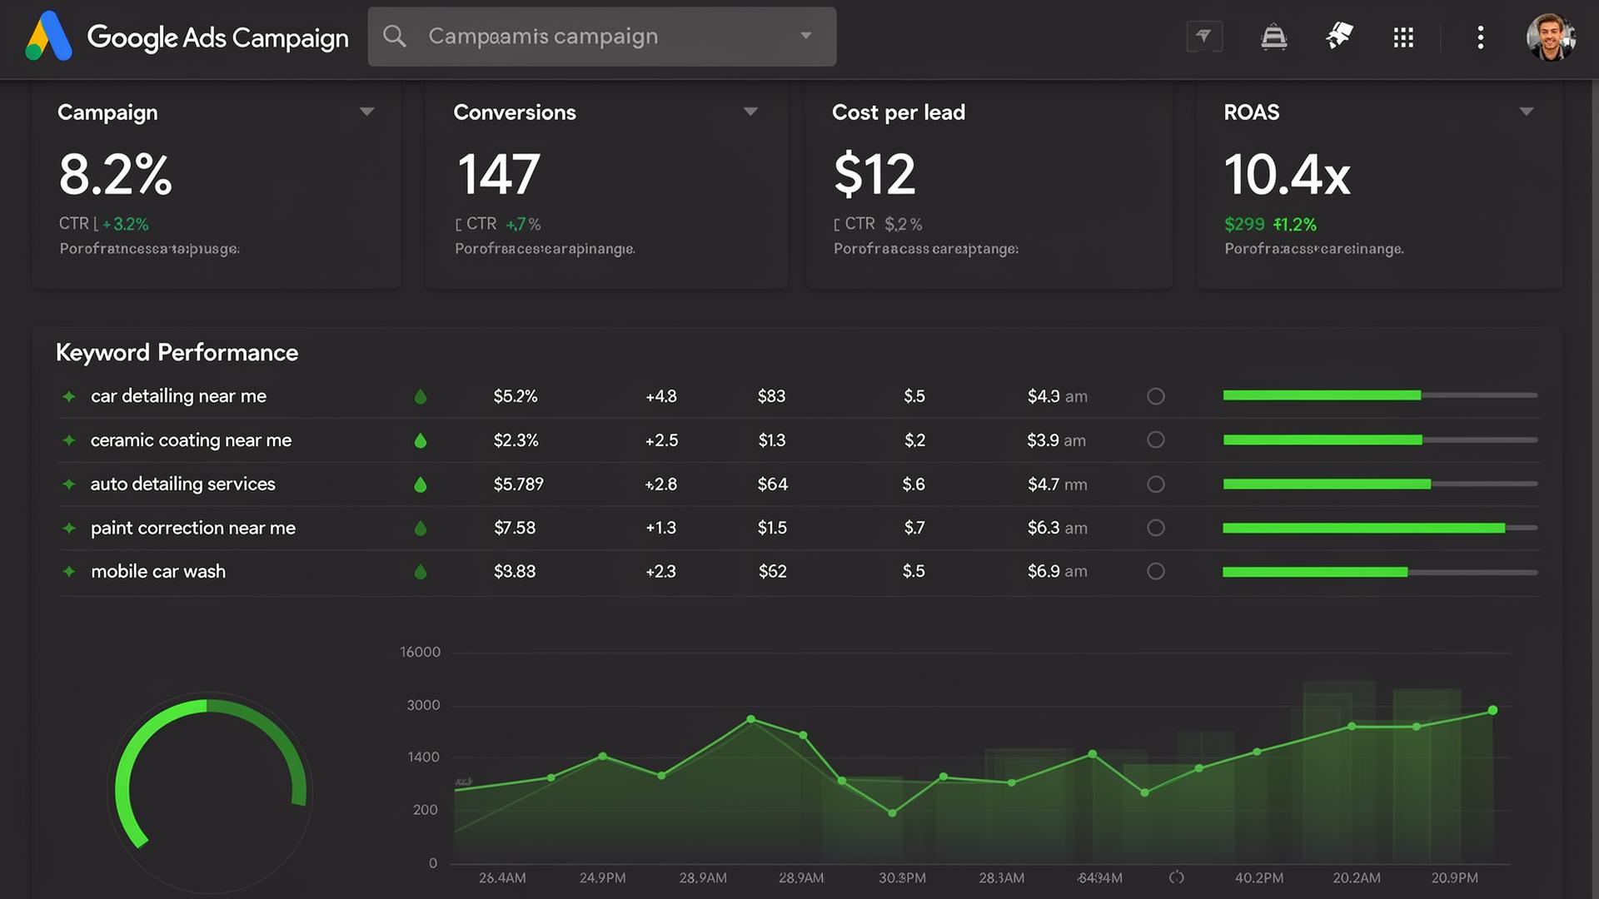This screenshot has height=899, width=1599.
Task: Open keyword 'auto detailing services'
Action: 182,484
